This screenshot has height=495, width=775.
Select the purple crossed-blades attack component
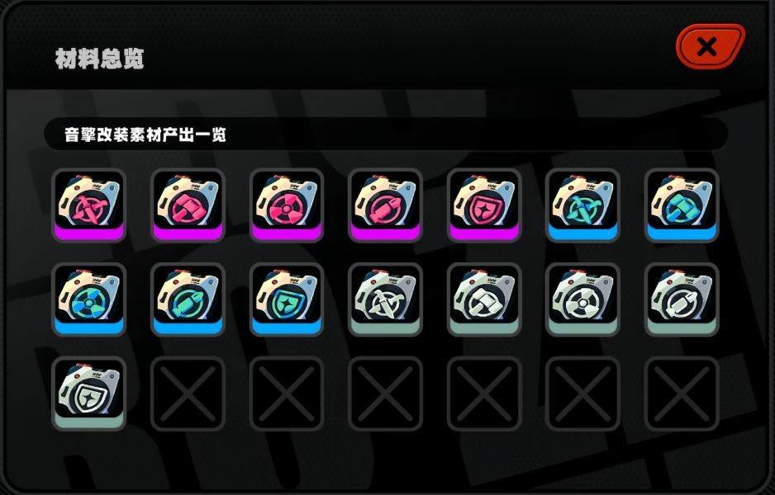click(89, 205)
